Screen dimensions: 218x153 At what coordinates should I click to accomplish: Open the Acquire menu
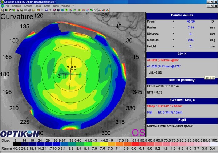point(28,6)
